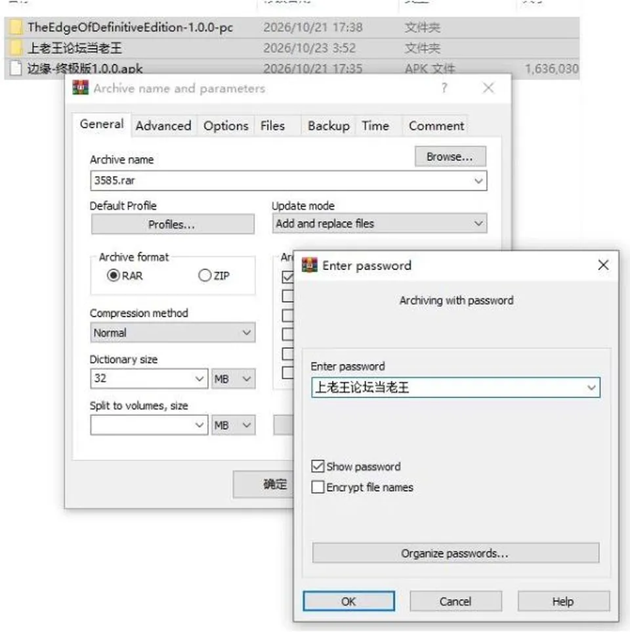Switch to the Advanced tab
This screenshot has width=630, height=632.
coord(163,125)
